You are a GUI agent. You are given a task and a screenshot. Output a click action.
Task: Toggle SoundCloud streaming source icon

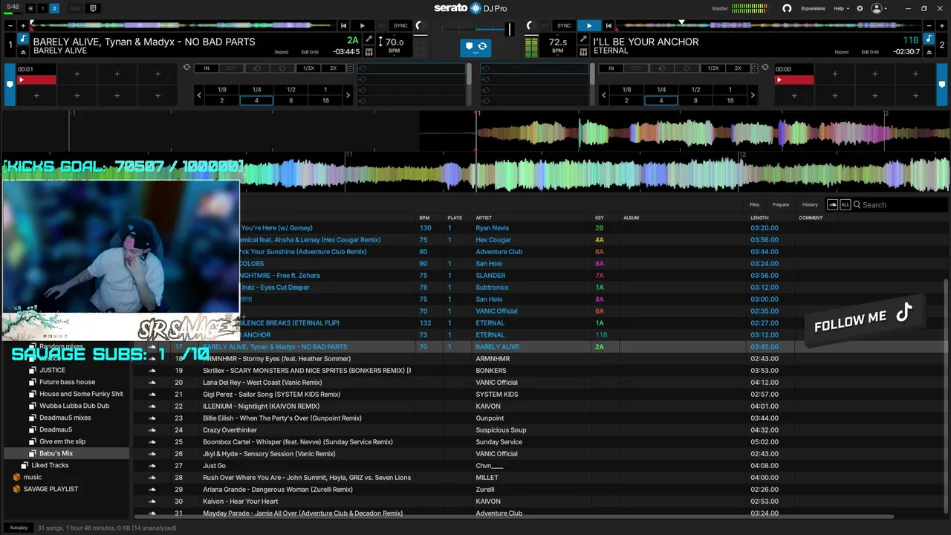click(832, 204)
